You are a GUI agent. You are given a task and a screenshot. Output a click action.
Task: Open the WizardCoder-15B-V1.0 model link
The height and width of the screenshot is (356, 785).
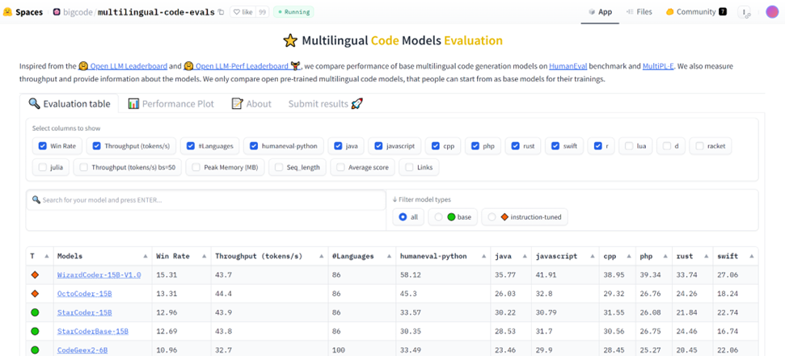click(x=99, y=275)
